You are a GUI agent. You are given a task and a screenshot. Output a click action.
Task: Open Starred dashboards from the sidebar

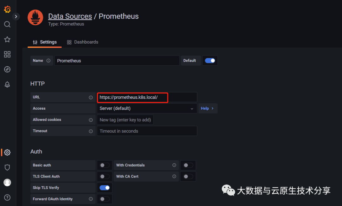pos(7,39)
